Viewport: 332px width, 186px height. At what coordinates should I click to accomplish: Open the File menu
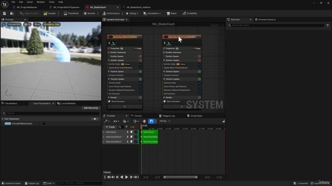(13, 2)
